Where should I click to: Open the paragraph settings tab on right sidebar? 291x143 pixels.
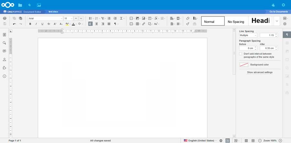pyautogui.click(x=287, y=35)
